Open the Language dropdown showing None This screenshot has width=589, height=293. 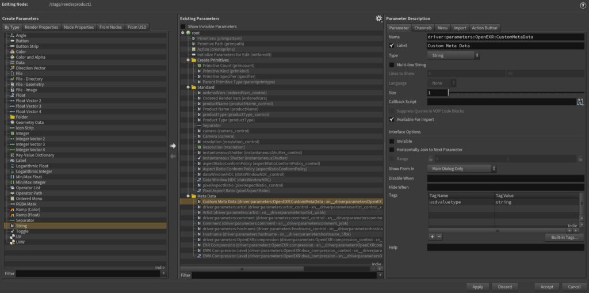point(442,83)
